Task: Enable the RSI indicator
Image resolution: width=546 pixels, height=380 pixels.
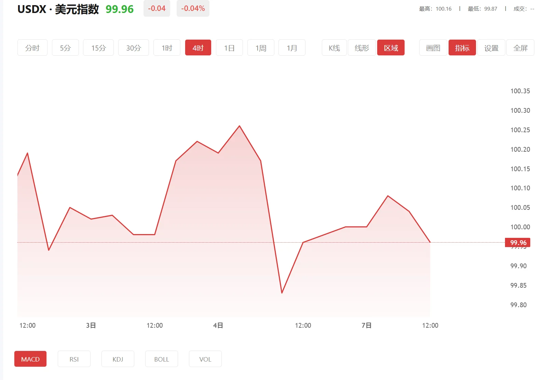Action: 74,359
